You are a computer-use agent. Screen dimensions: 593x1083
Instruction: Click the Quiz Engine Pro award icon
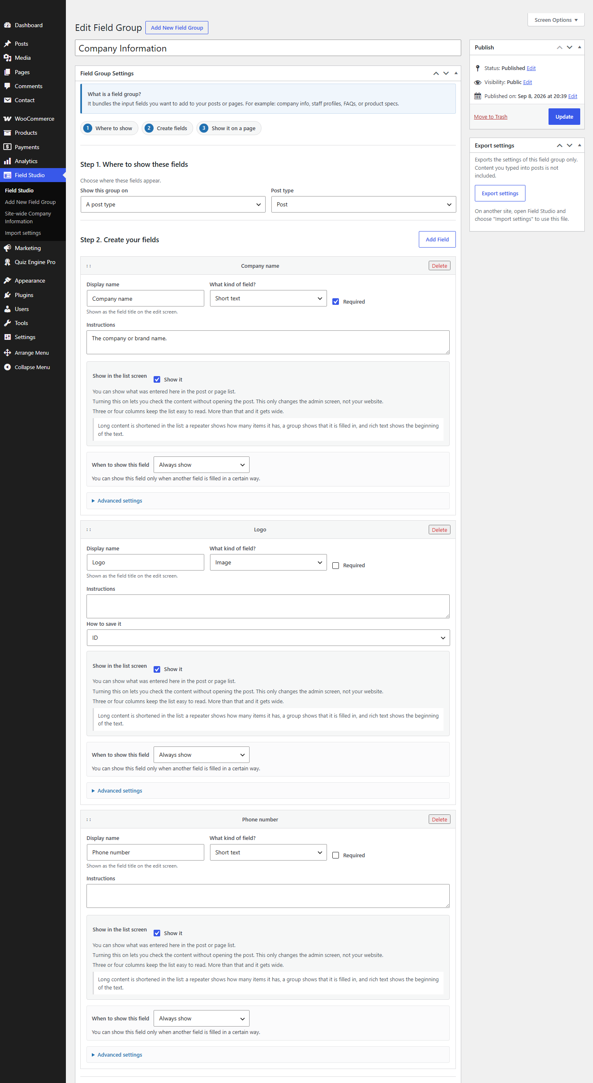(7, 262)
